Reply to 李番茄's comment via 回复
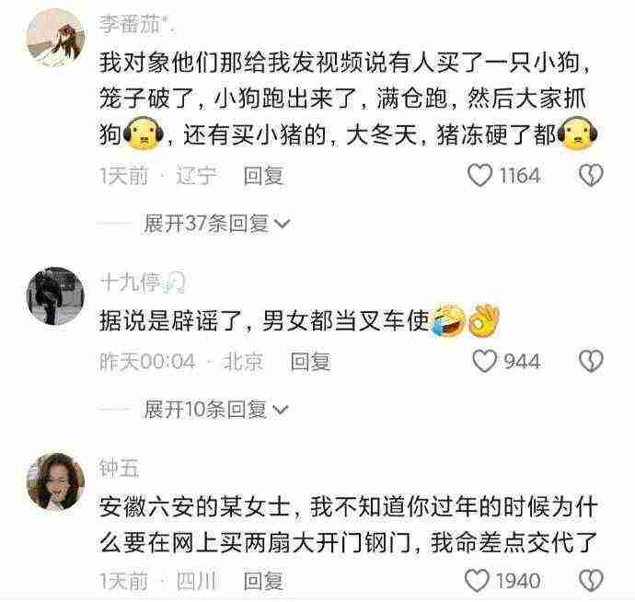This screenshot has height=602, width=635. [x=263, y=176]
